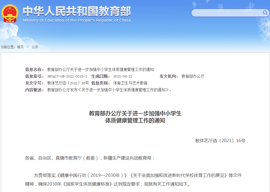Select the category value 体育卫生与艺术教育
This screenshot has width=270, height=192.
(x=130, y=83)
